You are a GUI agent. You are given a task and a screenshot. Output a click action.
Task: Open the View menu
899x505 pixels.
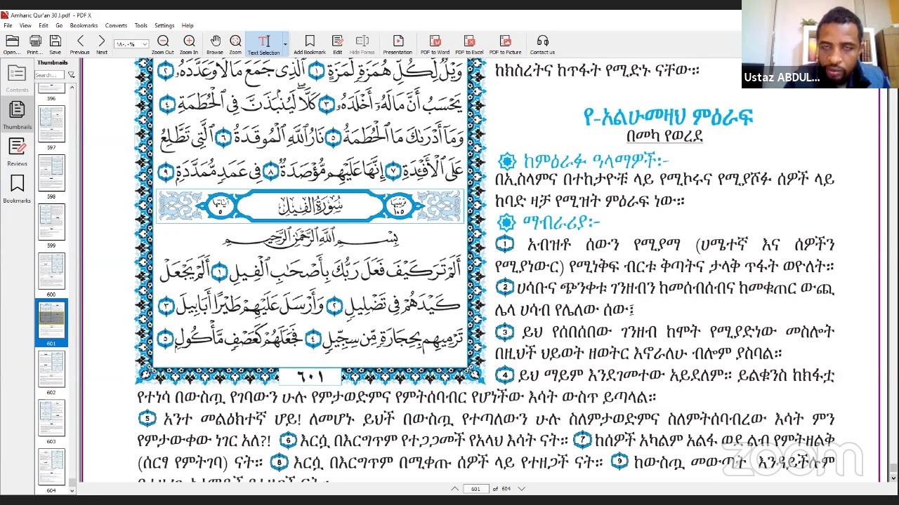(x=25, y=25)
